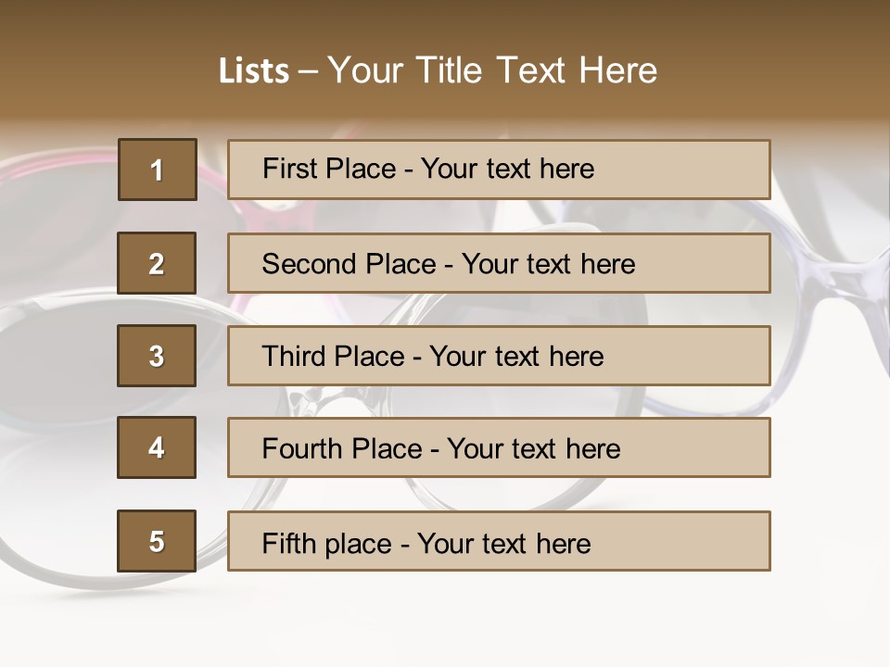890x667 pixels.
Task: Click the 'First Place - Your text here' bar
Action: (x=499, y=170)
